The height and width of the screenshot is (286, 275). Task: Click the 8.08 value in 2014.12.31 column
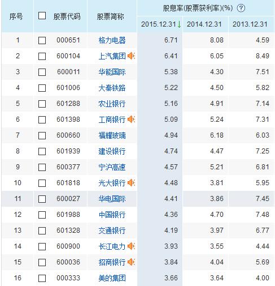[217, 40]
